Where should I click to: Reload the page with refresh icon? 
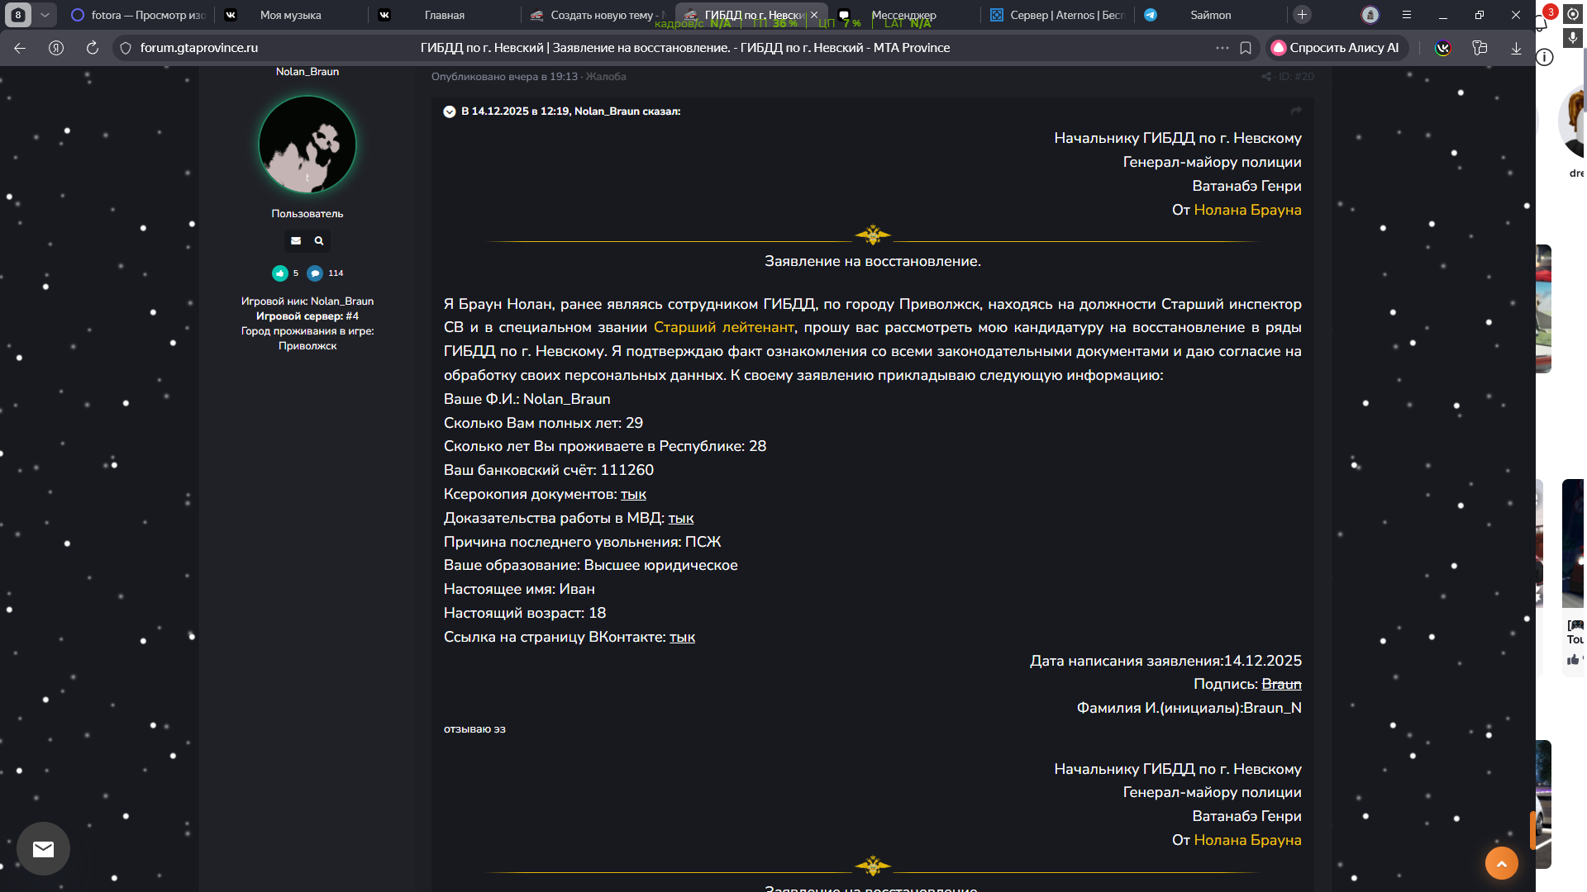coord(93,48)
